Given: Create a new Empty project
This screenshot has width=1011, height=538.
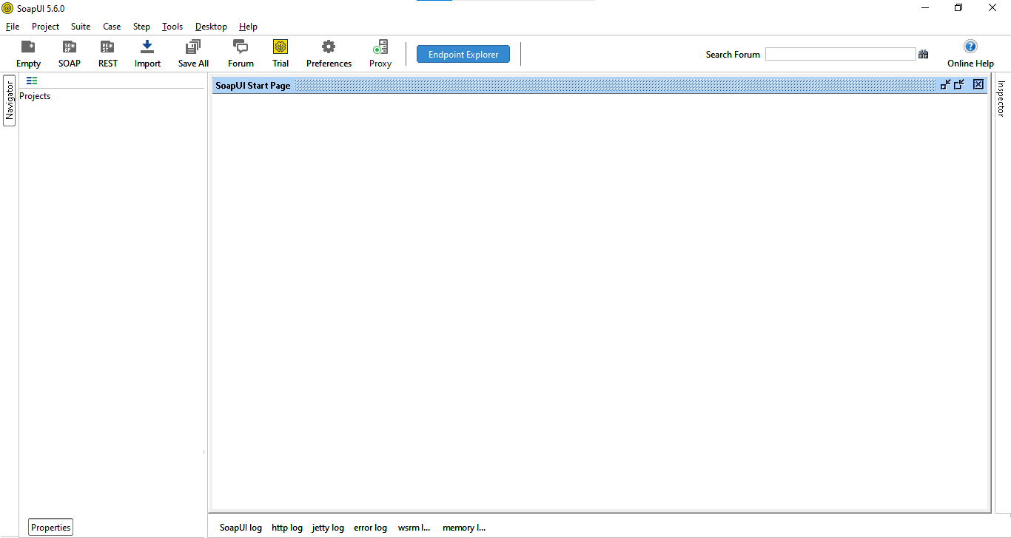Looking at the screenshot, I should point(28,47).
